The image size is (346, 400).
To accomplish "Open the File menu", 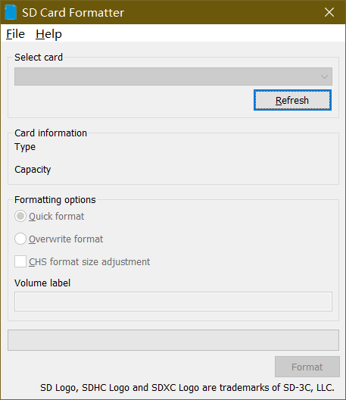I will tap(15, 34).
